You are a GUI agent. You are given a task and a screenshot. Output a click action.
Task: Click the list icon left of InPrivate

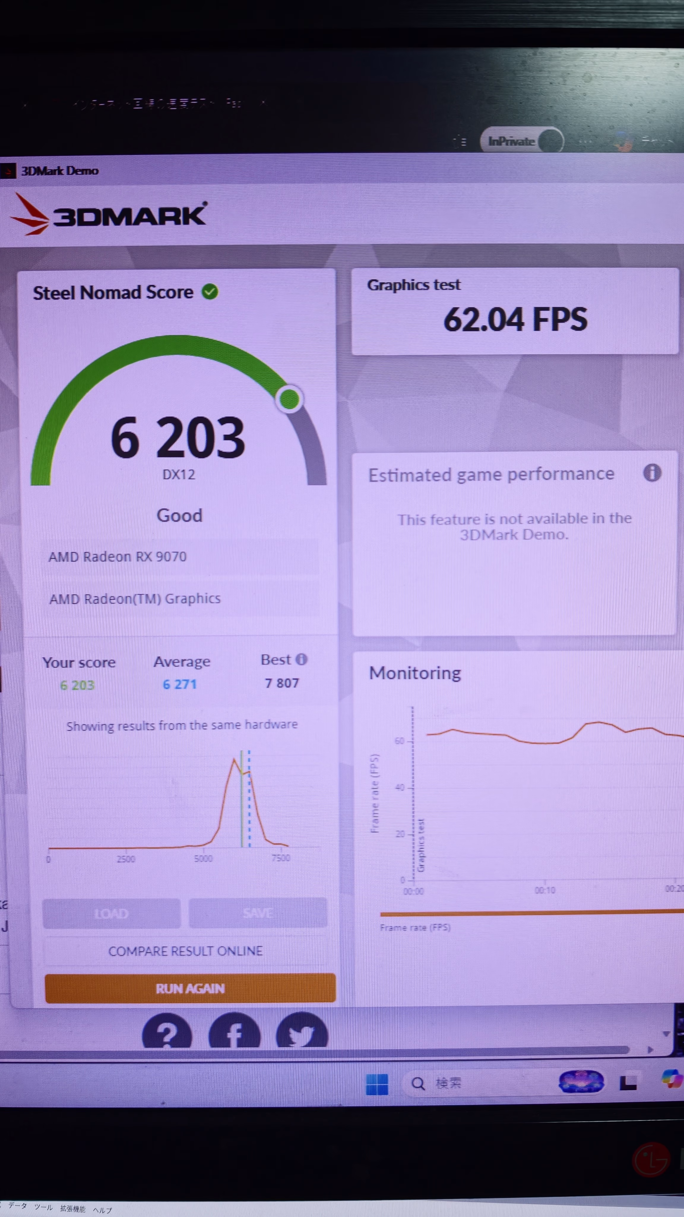pos(460,141)
